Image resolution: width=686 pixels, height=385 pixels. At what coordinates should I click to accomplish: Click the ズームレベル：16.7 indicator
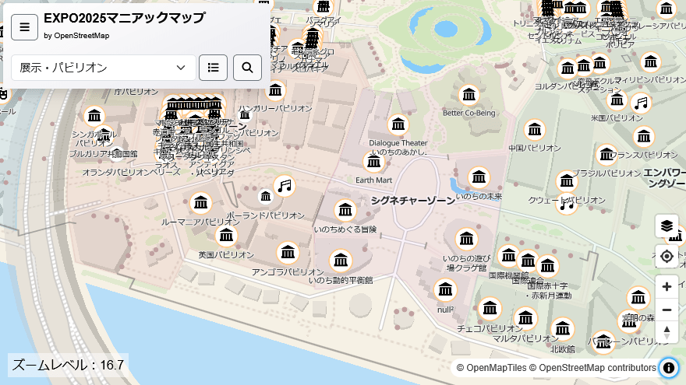pos(69,365)
